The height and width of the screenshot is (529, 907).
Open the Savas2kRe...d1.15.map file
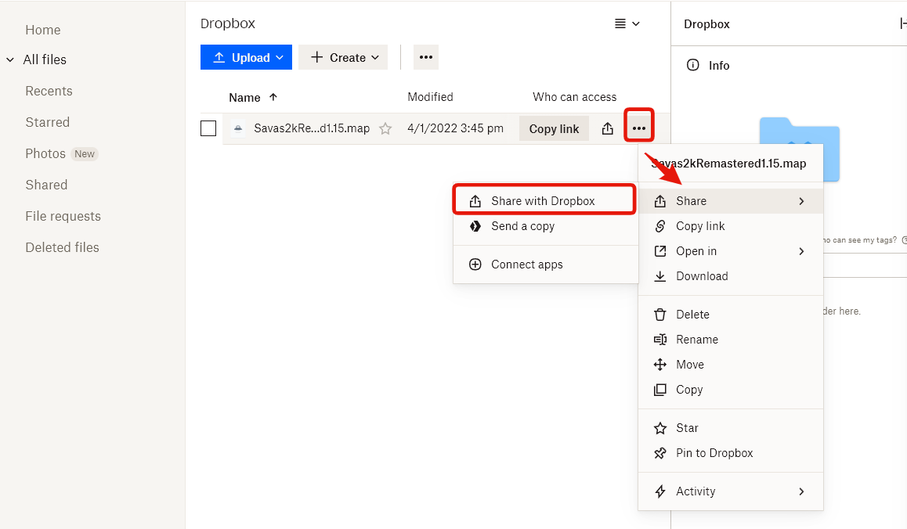(312, 128)
